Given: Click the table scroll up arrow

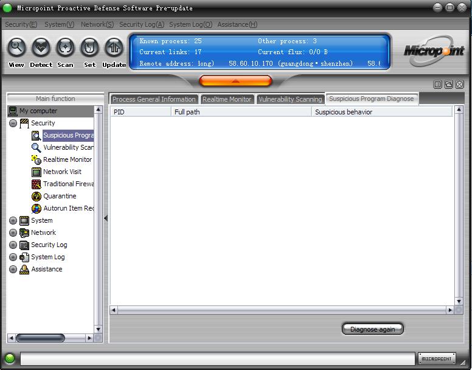Looking at the screenshot, I should pos(459,110).
